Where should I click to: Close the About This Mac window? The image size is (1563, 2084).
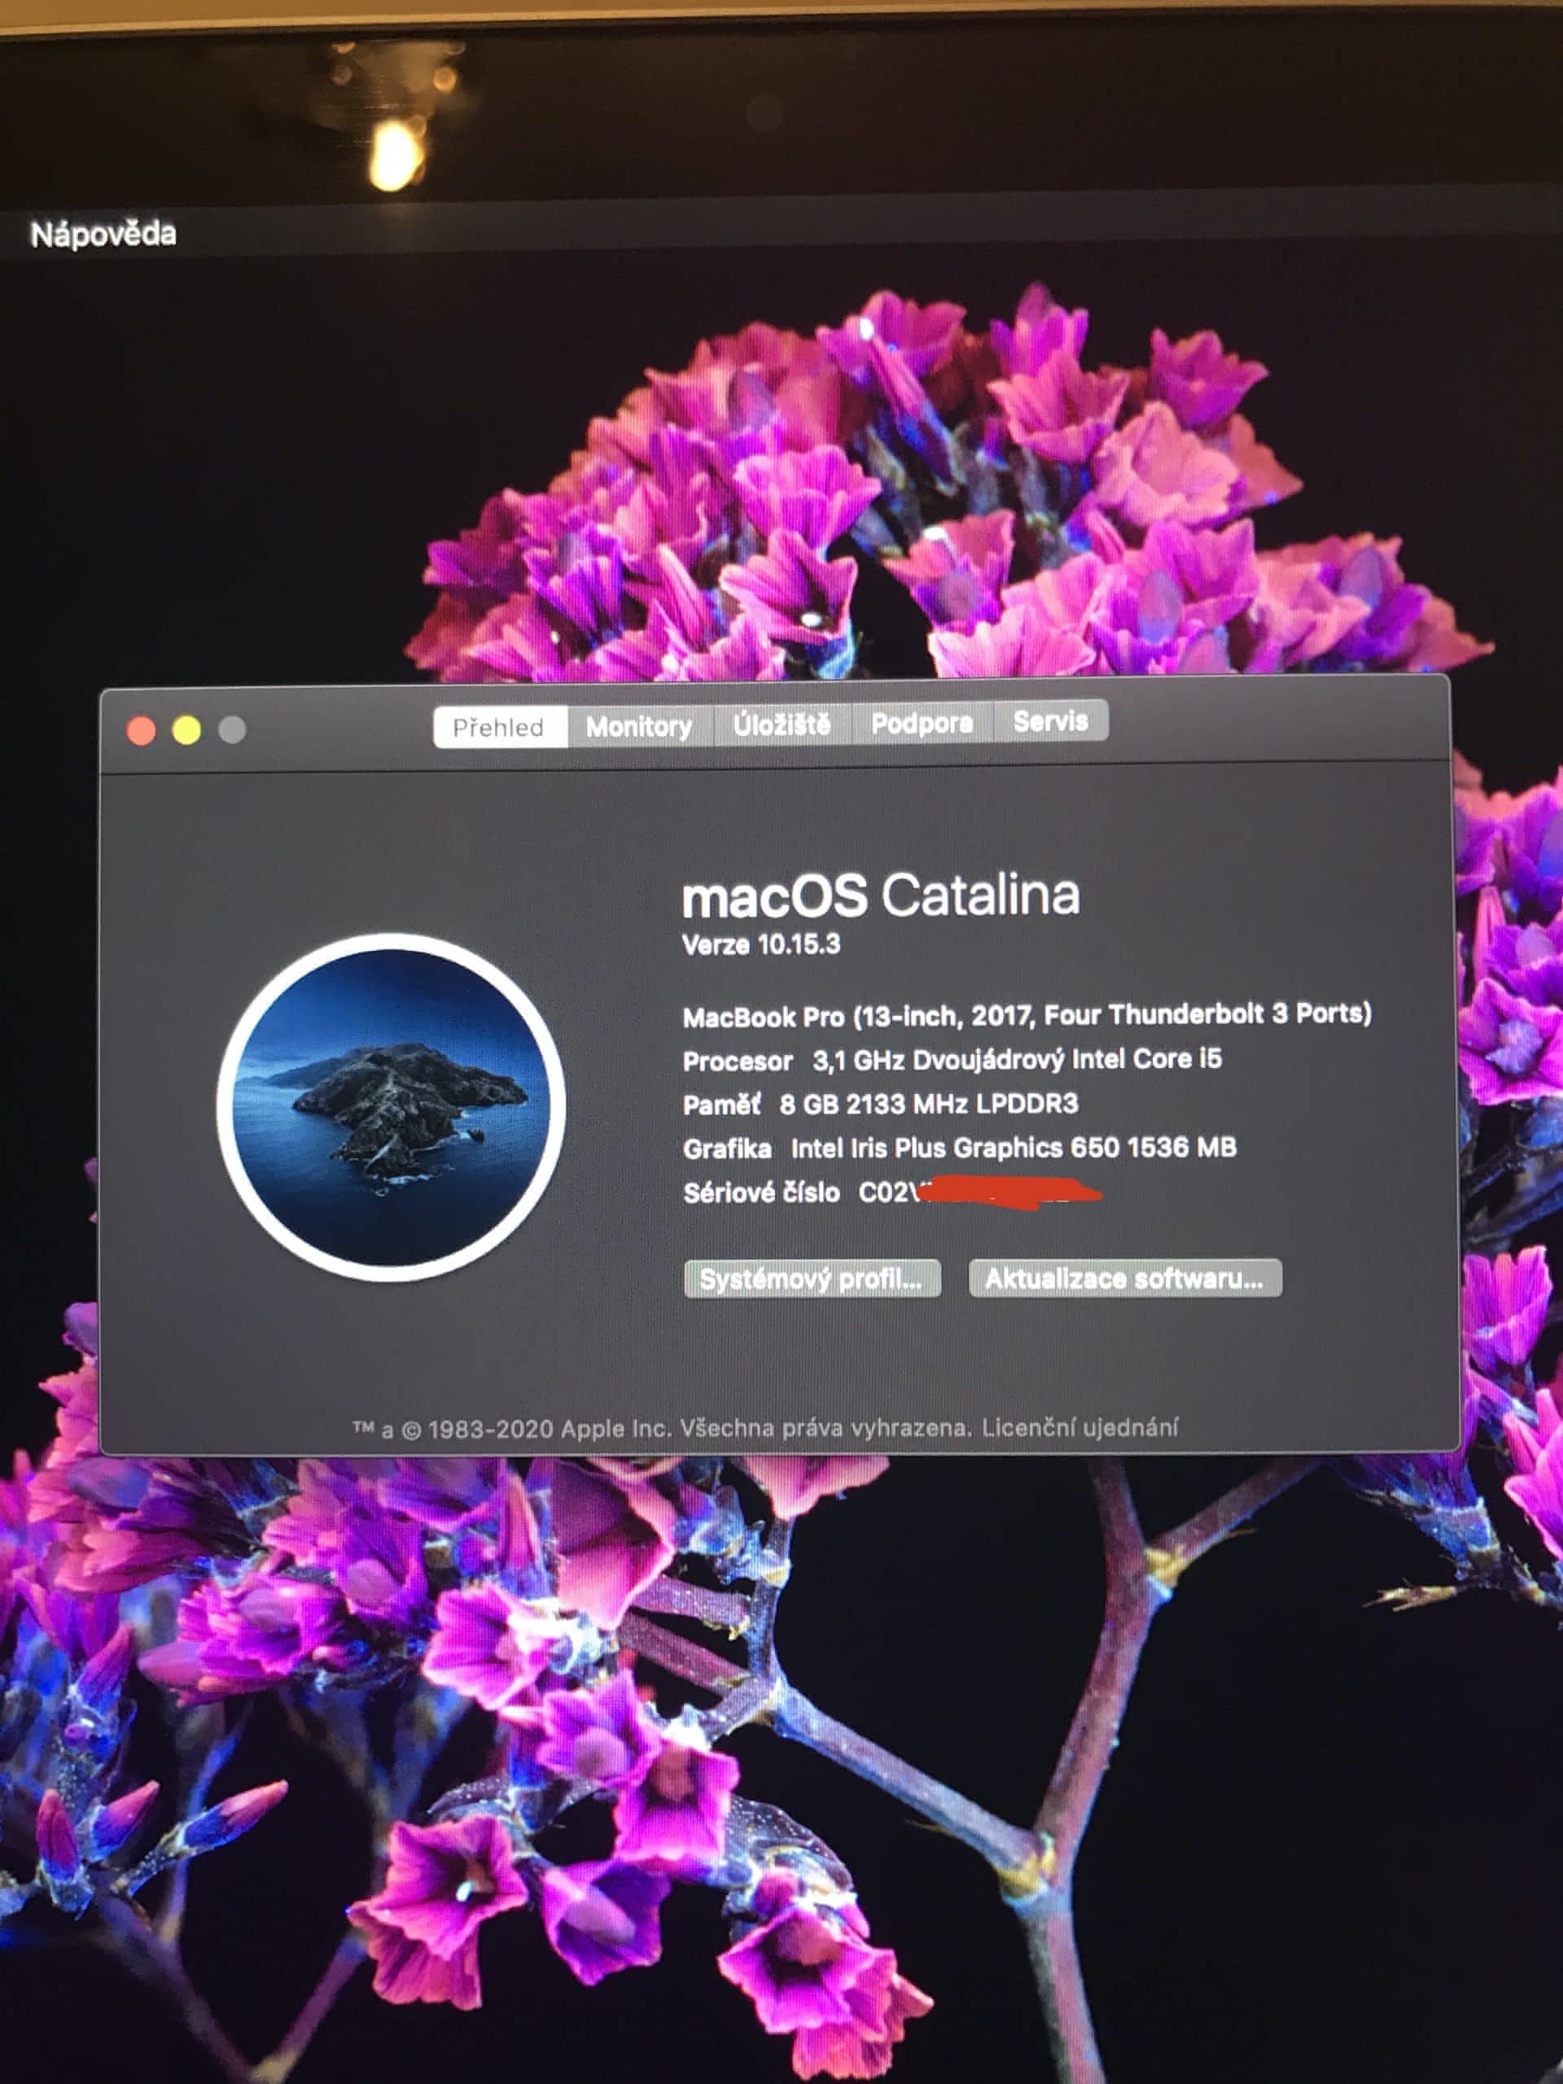[x=142, y=731]
